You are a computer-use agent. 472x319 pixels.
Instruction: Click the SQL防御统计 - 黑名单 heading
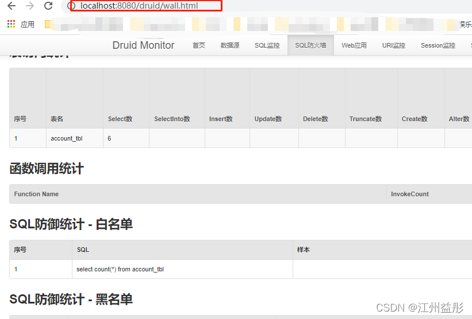(71, 299)
